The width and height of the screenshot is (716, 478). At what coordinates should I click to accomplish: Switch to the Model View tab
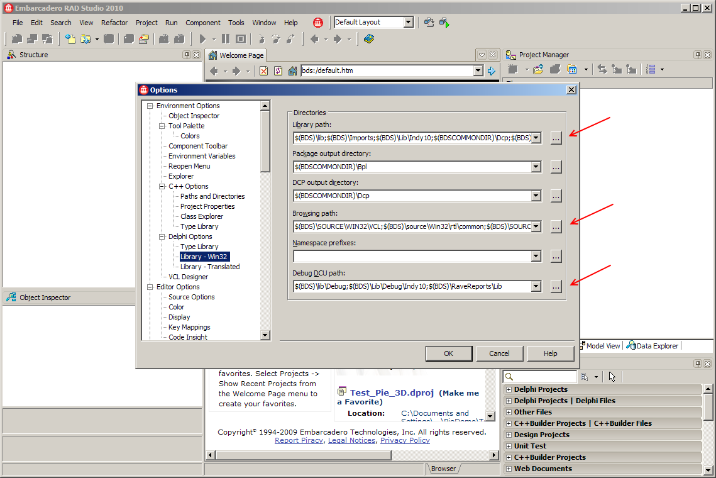(600, 346)
